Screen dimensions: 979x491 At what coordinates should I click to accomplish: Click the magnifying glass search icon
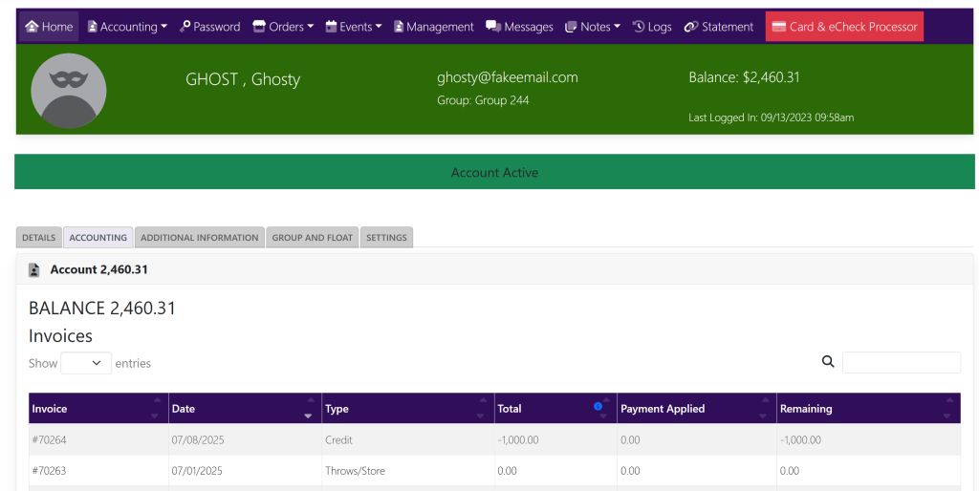tap(828, 362)
